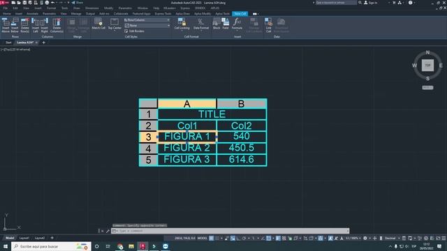Select column header A of the table
The image size is (447, 251).
186,104
